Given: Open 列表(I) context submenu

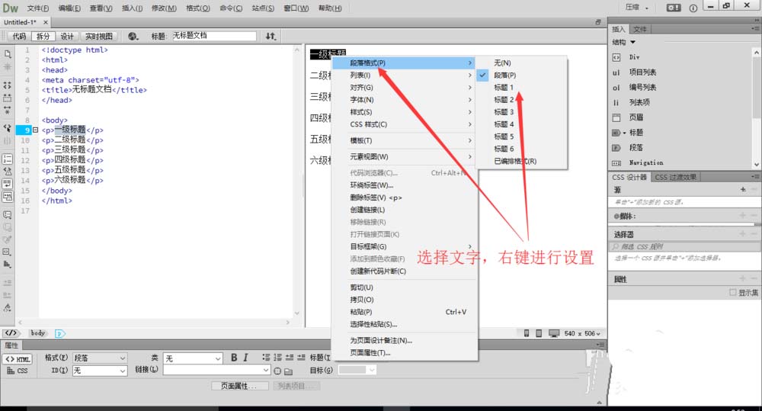Looking at the screenshot, I should [x=402, y=75].
